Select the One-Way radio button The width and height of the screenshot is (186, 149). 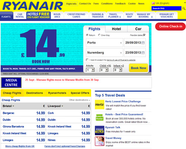(99, 35)
